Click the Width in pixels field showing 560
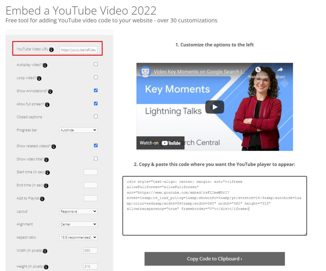The image size is (326, 271). (x=90, y=250)
